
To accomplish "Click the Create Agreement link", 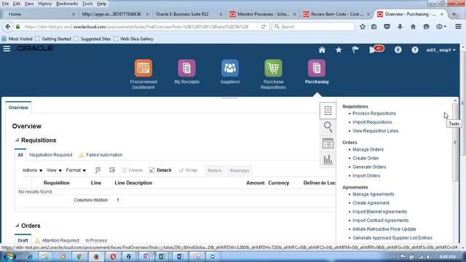I will [x=371, y=203].
